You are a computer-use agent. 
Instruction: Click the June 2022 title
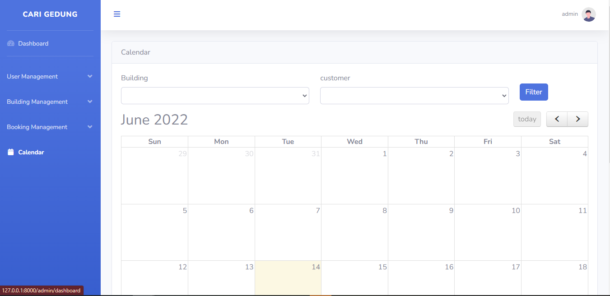point(154,120)
